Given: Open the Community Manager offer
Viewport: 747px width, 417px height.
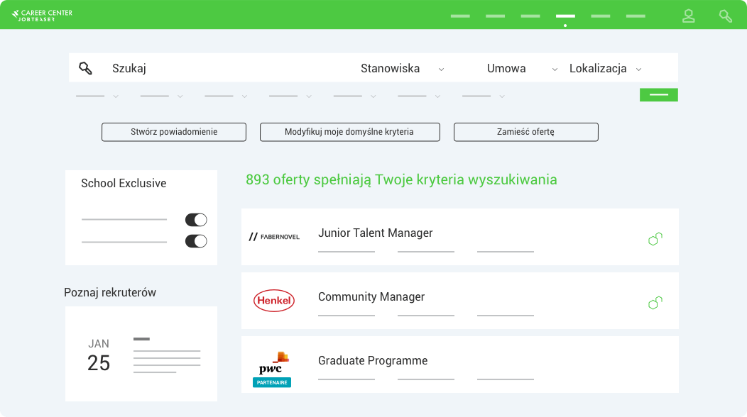Looking at the screenshot, I should tap(459, 301).
